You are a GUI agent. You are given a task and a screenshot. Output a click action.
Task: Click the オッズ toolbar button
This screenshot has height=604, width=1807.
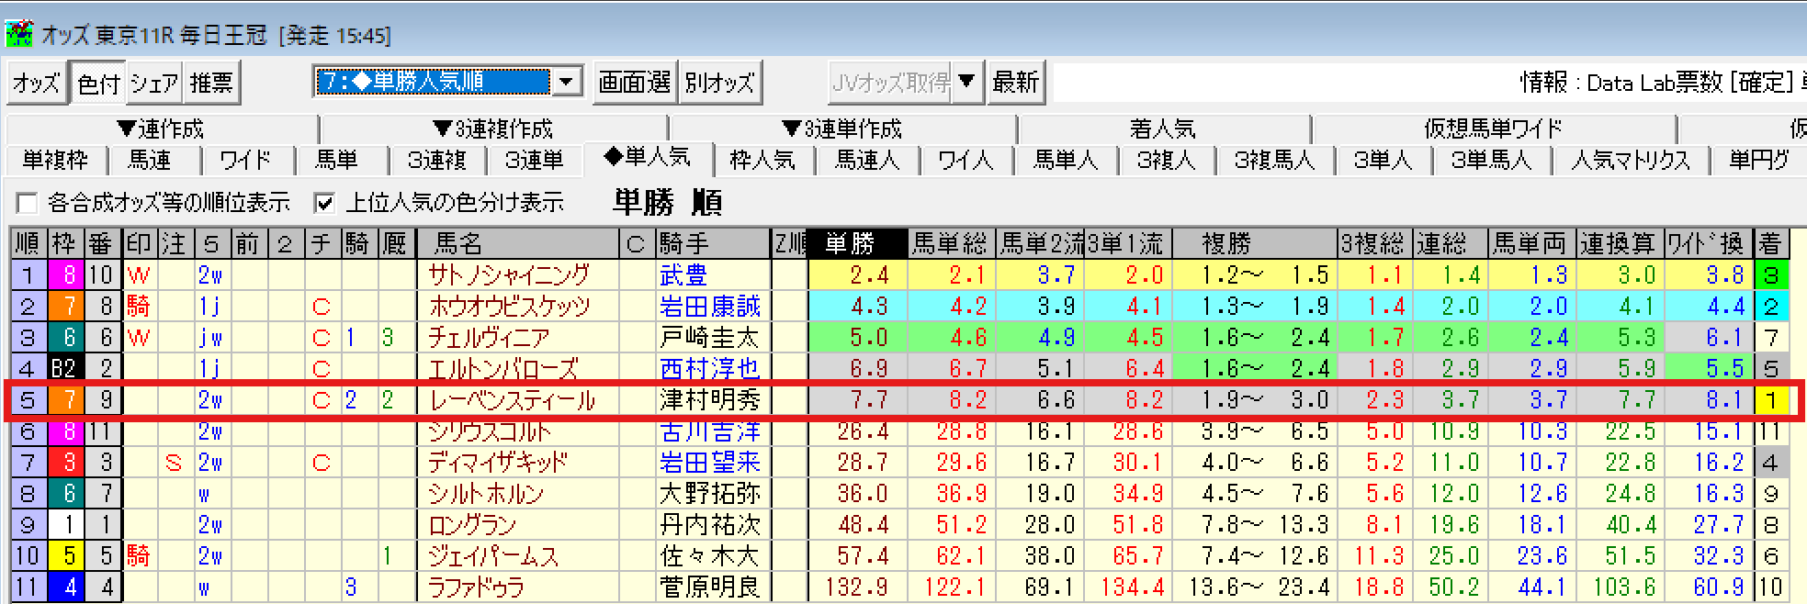(x=37, y=84)
